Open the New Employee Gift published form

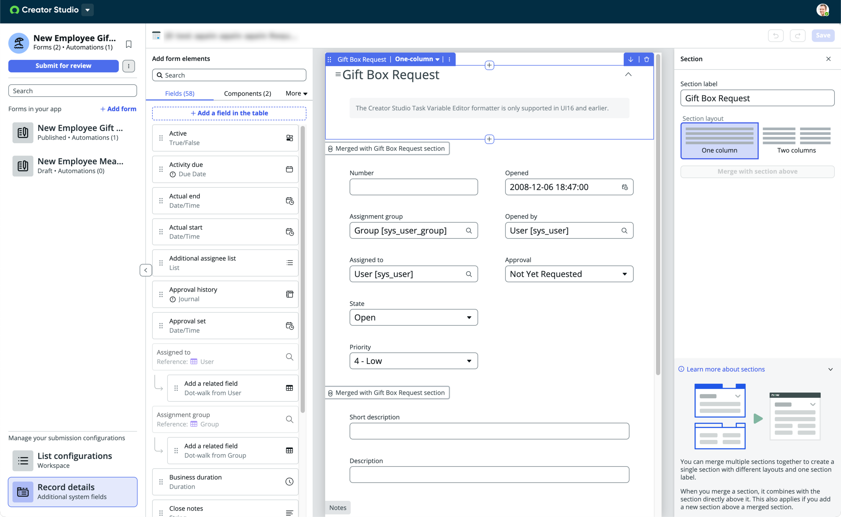pos(73,132)
